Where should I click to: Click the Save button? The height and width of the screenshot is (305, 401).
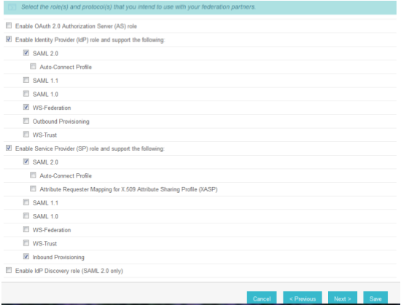click(x=375, y=298)
